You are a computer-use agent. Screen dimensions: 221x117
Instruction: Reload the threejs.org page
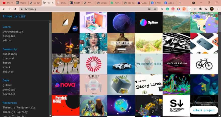point(15,9)
